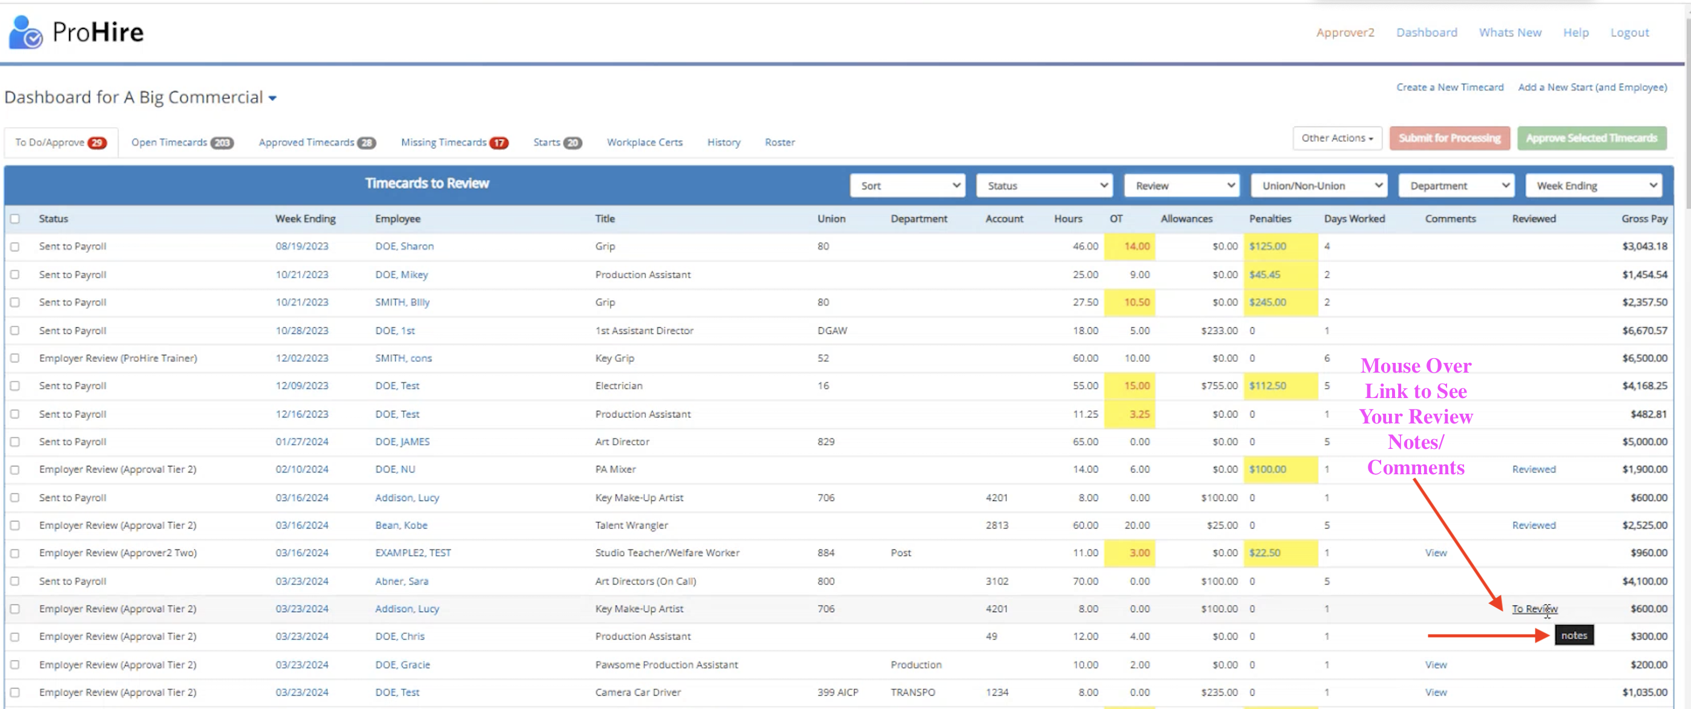
Task: Open the Roster tab
Action: tap(779, 142)
